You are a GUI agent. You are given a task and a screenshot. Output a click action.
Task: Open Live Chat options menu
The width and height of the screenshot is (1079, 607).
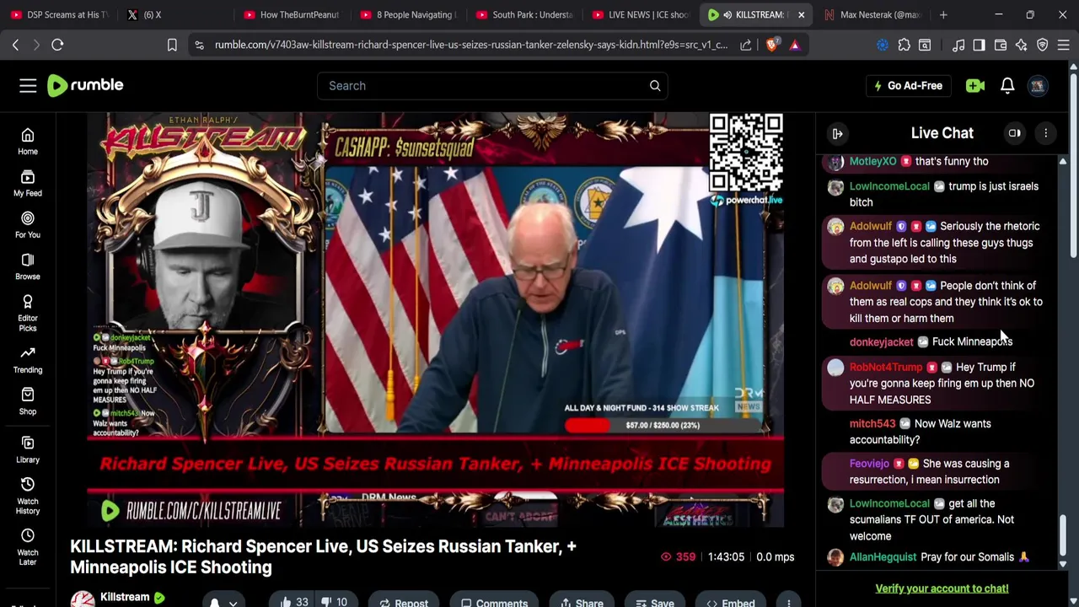[x=1045, y=133]
